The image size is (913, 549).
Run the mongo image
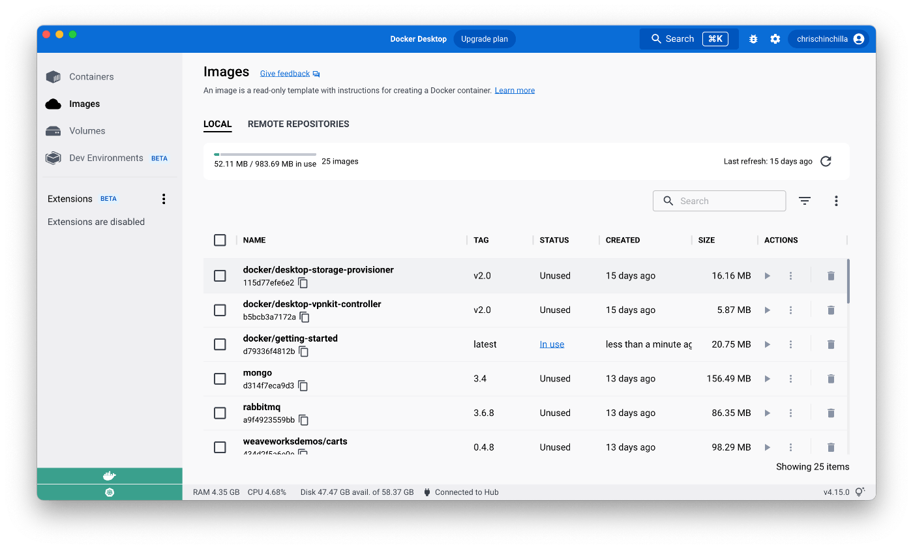click(767, 378)
